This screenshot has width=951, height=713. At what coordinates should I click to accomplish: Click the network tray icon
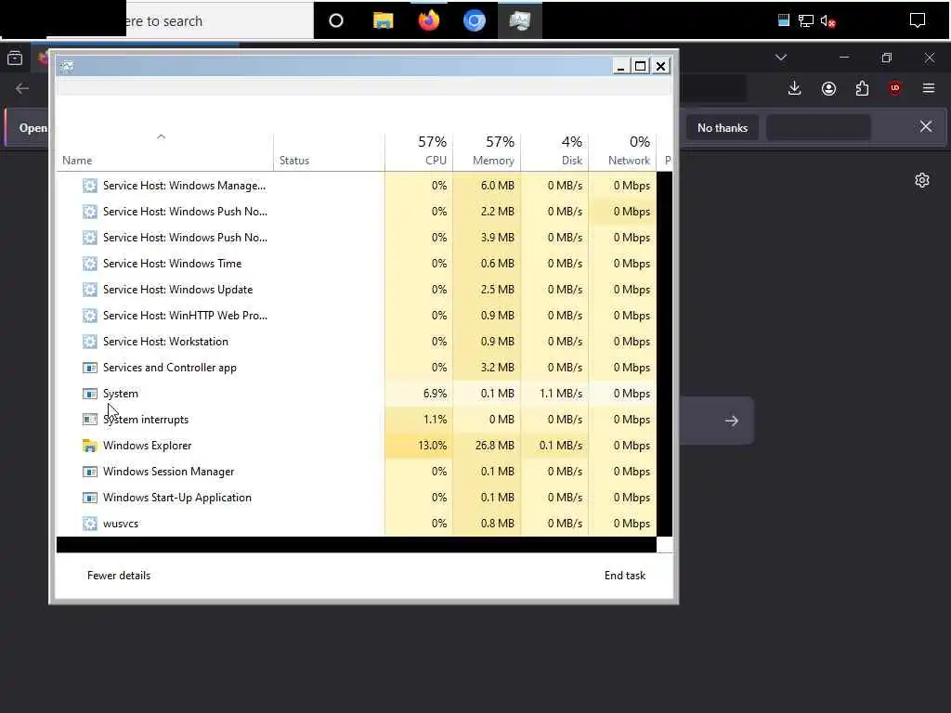(805, 21)
